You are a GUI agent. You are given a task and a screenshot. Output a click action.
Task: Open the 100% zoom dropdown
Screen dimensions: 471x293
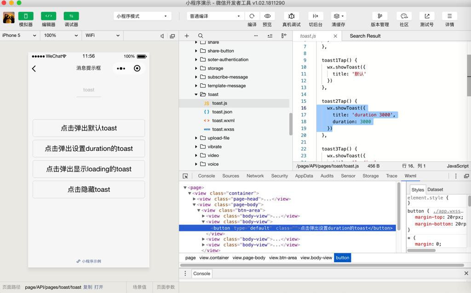60,35
